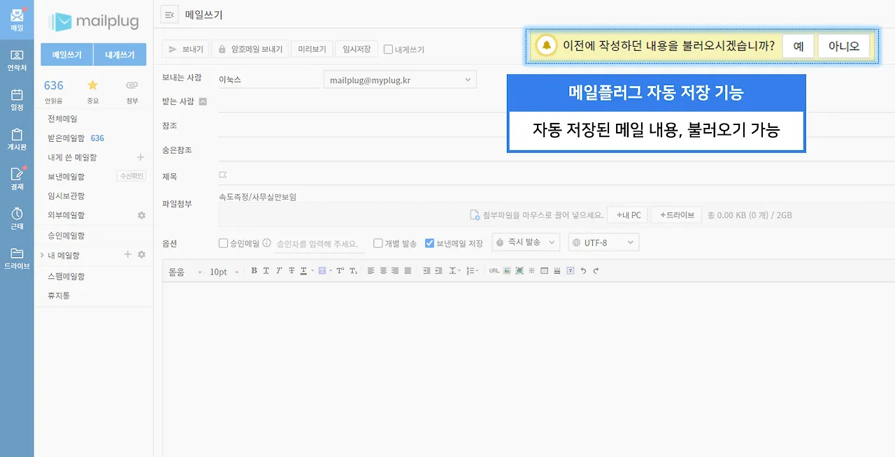This screenshot has height=457, width=895.
Task: Open list style dropdown in editor
Action: tap(473, 270)
